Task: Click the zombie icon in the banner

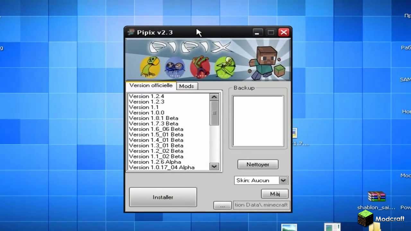Action: 200,66
